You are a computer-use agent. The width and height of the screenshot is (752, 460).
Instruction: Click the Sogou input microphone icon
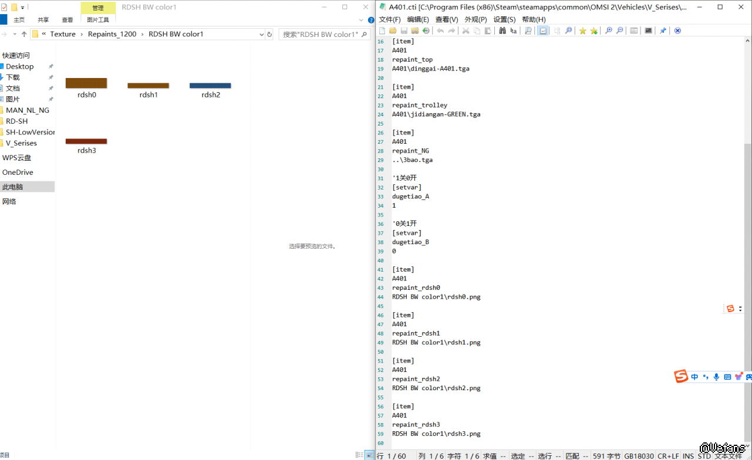(x=716, y=377)
